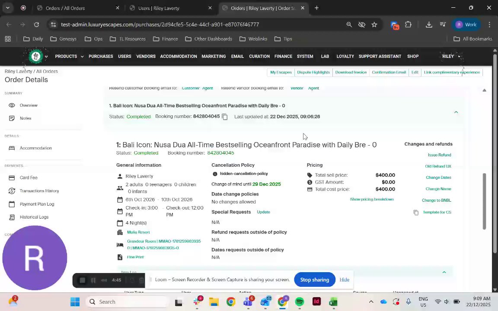Click the My Escapes button
Image resolution: width=498 pixels, height=311 pixels.
click(281, 73)
